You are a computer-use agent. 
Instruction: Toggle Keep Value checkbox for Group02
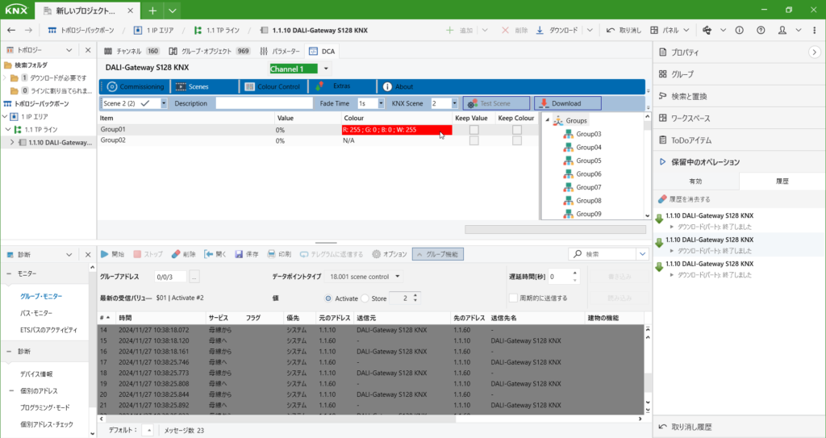tap(474, 140)
